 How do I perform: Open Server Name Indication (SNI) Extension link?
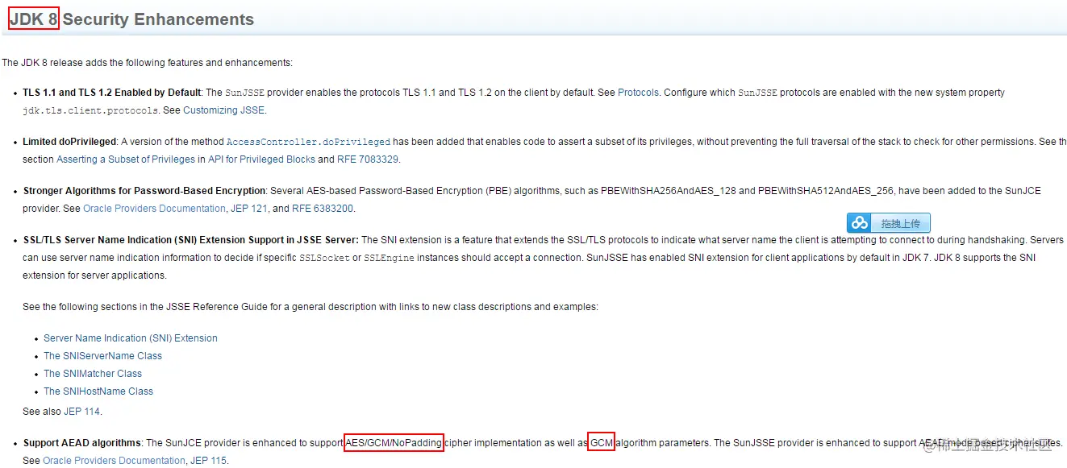tap(131, 338)
